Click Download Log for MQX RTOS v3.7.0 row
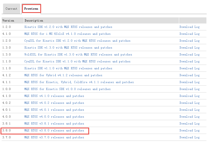Image resolution: width=210 pixels, height=148 pixels. [190, 138]
